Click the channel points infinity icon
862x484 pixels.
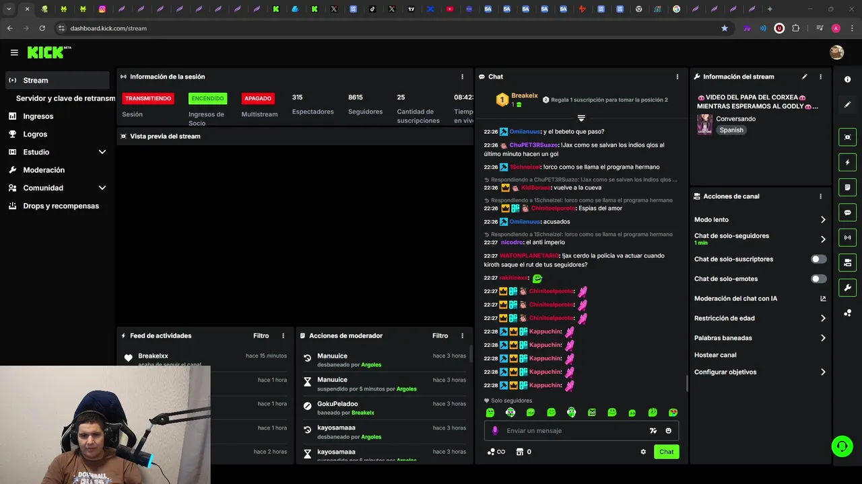[x=496, y=452]
